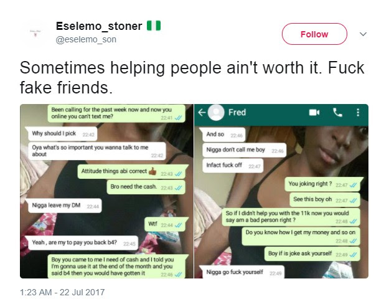
Task: Click the 1:23 AM - 22 Jul 2017 timestamp
Action: (x=62, y=292)
